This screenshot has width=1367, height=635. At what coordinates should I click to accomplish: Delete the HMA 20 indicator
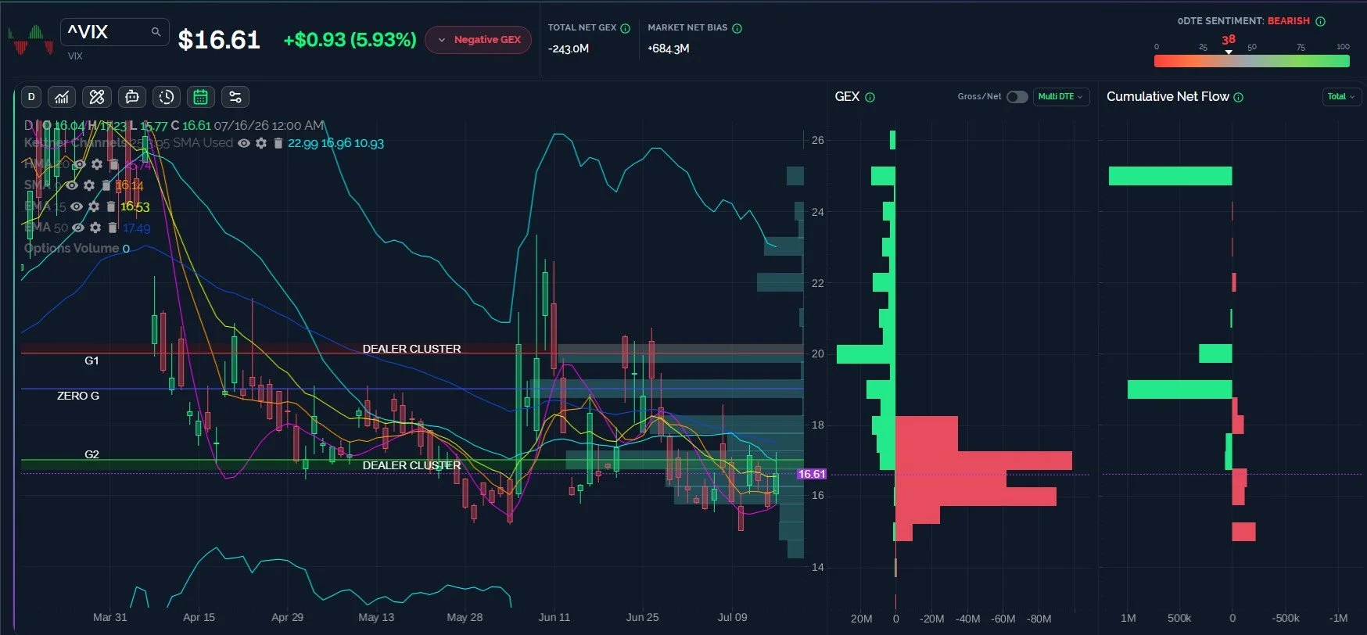[114, 164]
